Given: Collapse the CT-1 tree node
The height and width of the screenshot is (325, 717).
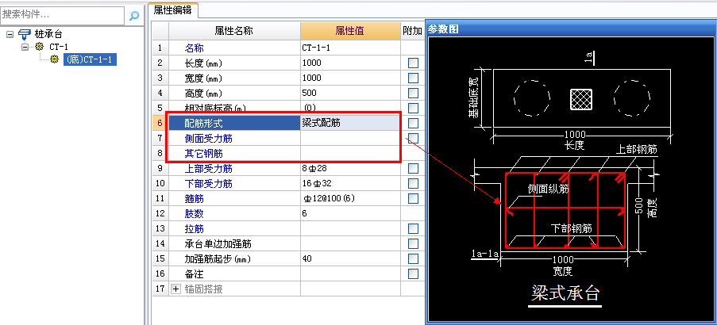Looking at the screenshot, I should [25, 47].
